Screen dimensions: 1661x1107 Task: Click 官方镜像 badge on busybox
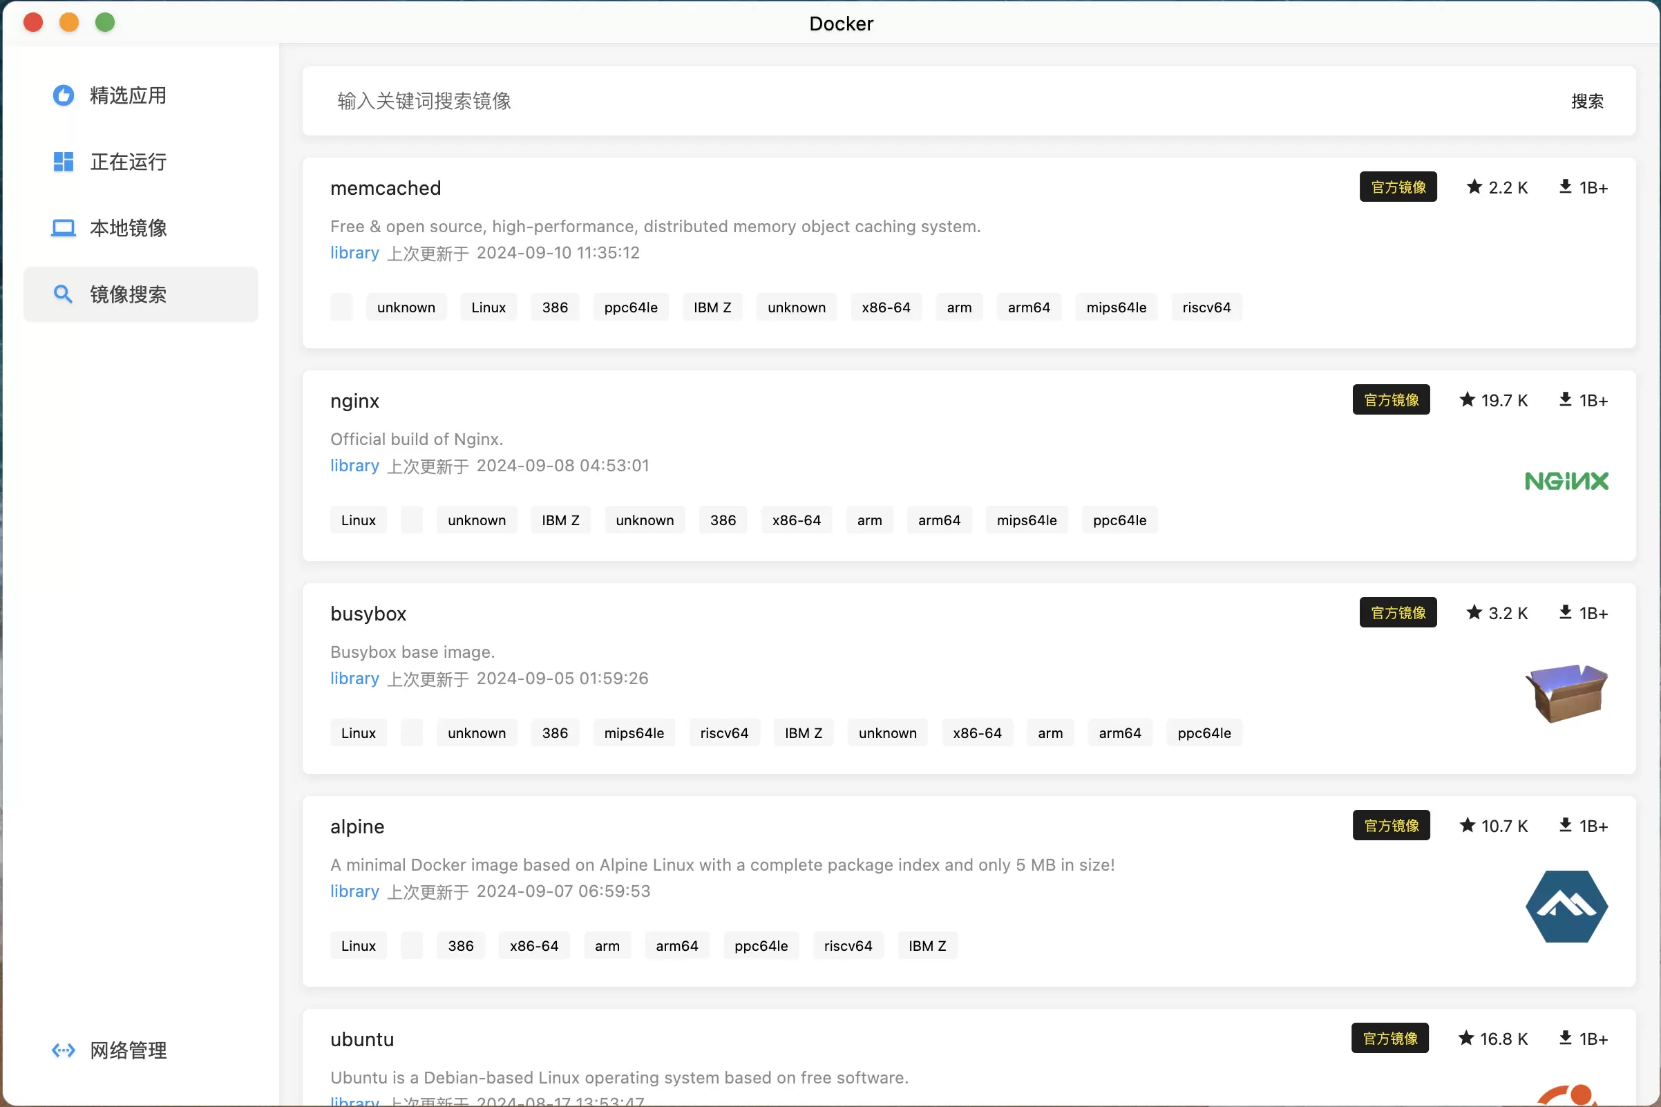click(1398, 612)
